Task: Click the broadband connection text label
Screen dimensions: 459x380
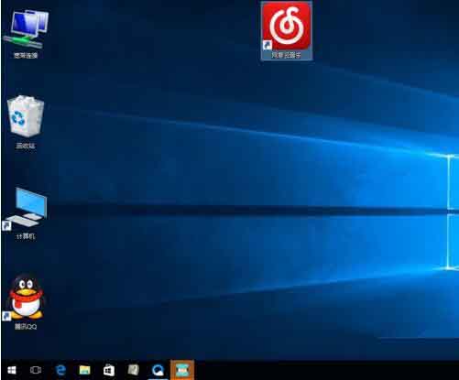Action: tap(26, 55)
